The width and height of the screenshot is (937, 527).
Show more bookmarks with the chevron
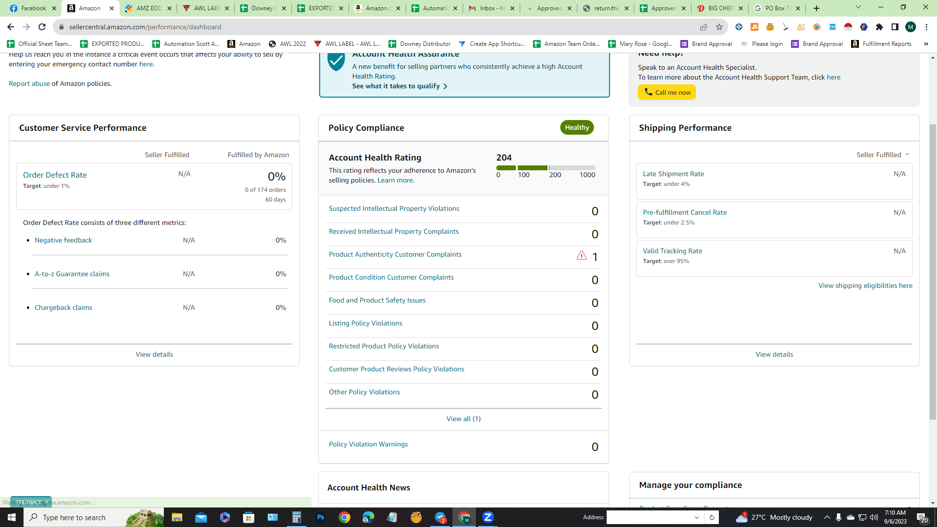[x=926, y=44]
